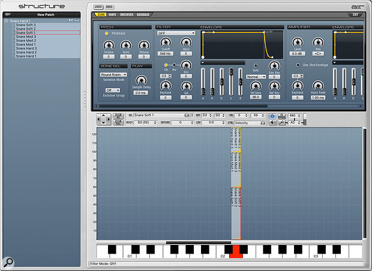Select Snare Med 3 in the patch list
Viewport: 372px width, 271px height.
point(27,37)
